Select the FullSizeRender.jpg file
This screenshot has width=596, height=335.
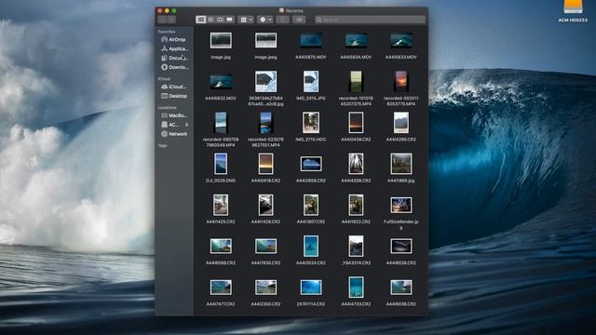(401, 205)
